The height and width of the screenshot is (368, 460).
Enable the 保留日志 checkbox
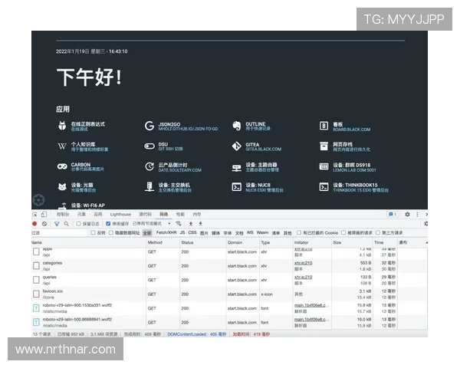click(79, 224)
